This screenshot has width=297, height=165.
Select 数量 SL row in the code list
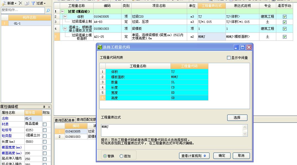point(154,82)
